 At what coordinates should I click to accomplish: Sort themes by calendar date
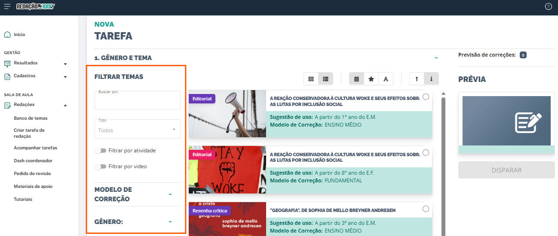click(356, 79)
